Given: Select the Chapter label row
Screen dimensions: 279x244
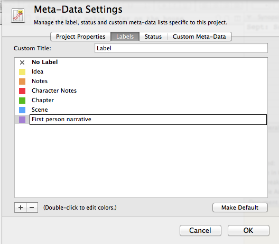Looking at the screenshot, I should (141, 100).
